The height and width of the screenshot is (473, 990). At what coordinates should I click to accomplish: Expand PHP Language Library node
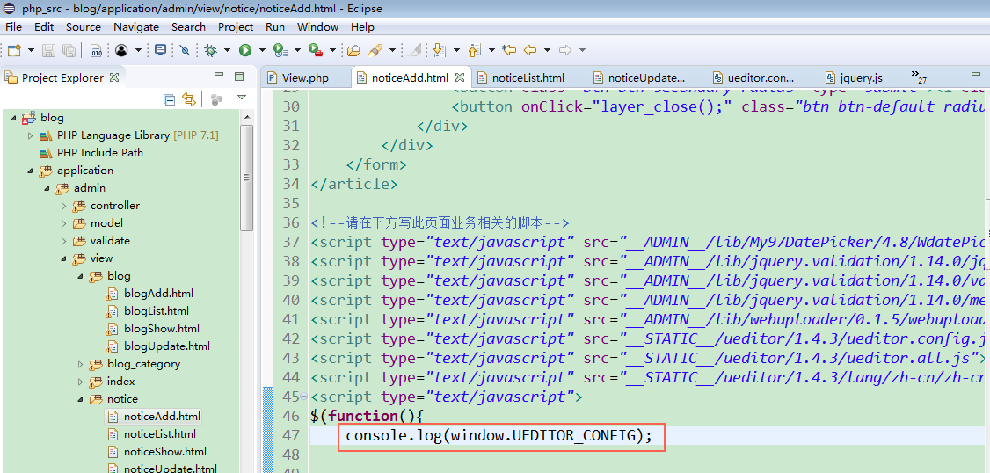coord(30,135)
